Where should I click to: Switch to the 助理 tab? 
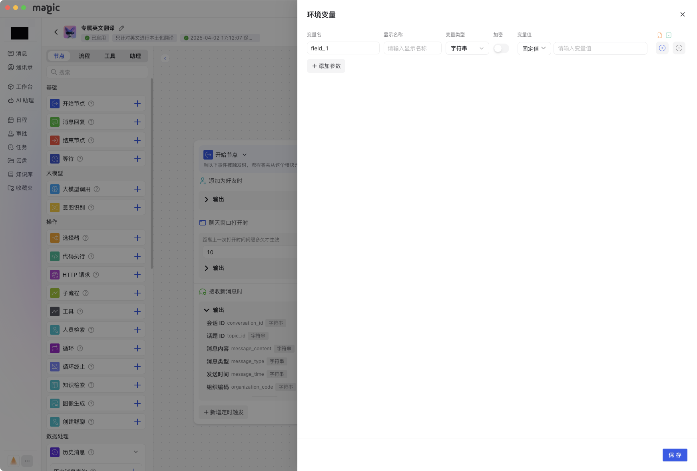135,56
